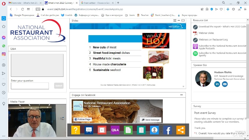
Task: Open Opera sidebar bookmarks star
Action: [4, 26]
